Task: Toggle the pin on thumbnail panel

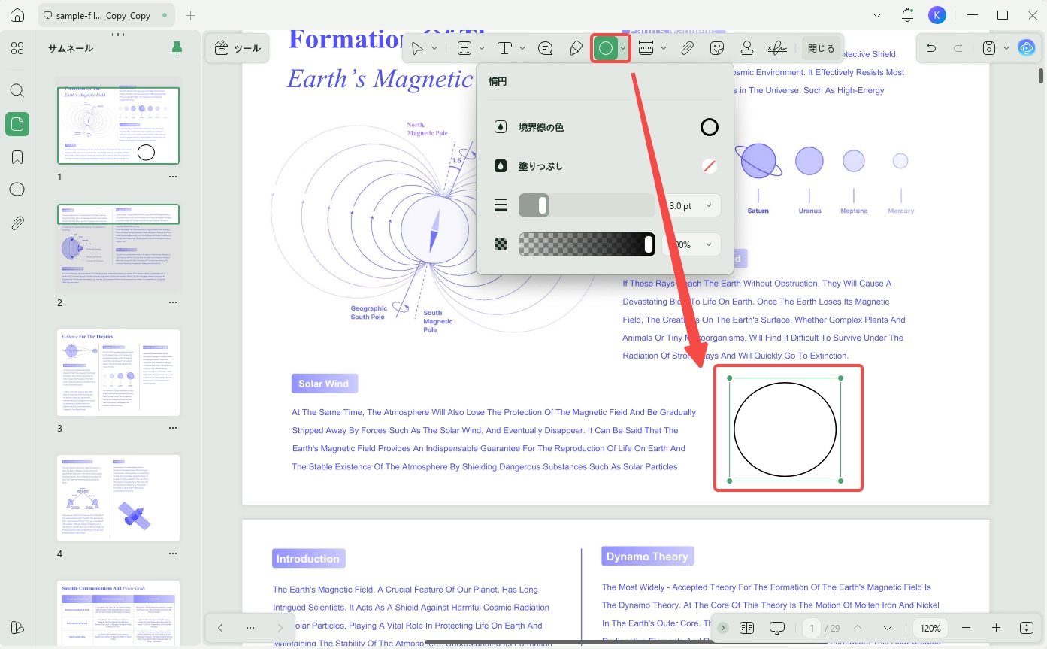Action: coord(177,48)
